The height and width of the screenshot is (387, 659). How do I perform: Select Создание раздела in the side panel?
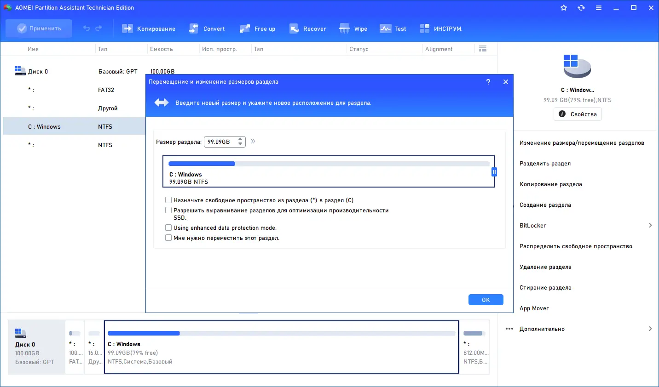click(x=545, y=205)
